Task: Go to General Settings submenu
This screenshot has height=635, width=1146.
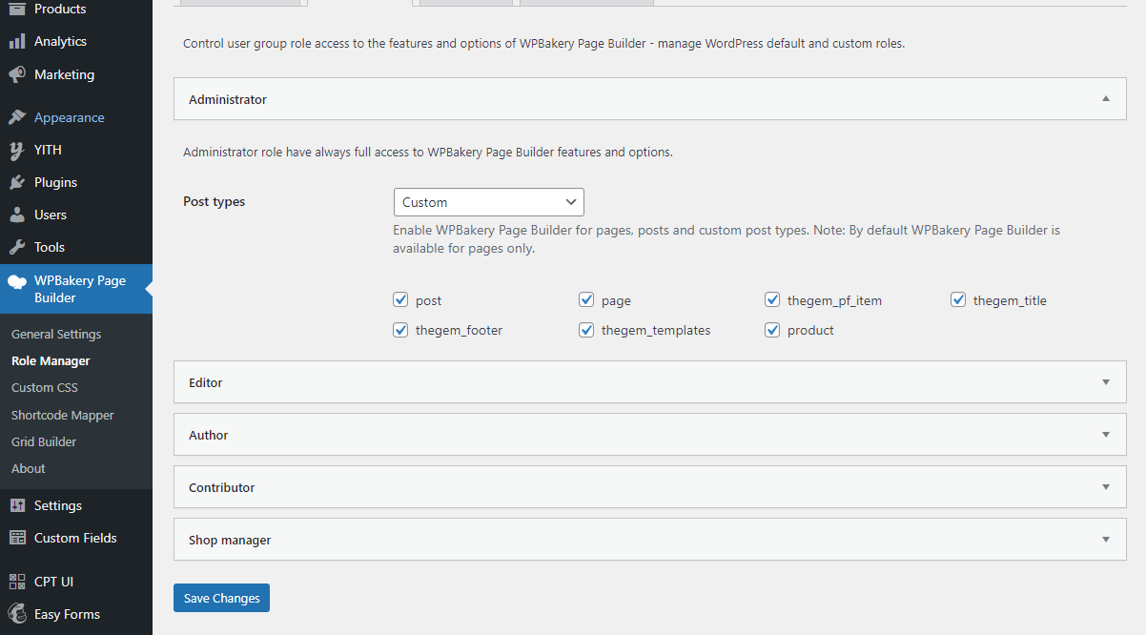Action: pyautogui.click(x=56, y=335)
